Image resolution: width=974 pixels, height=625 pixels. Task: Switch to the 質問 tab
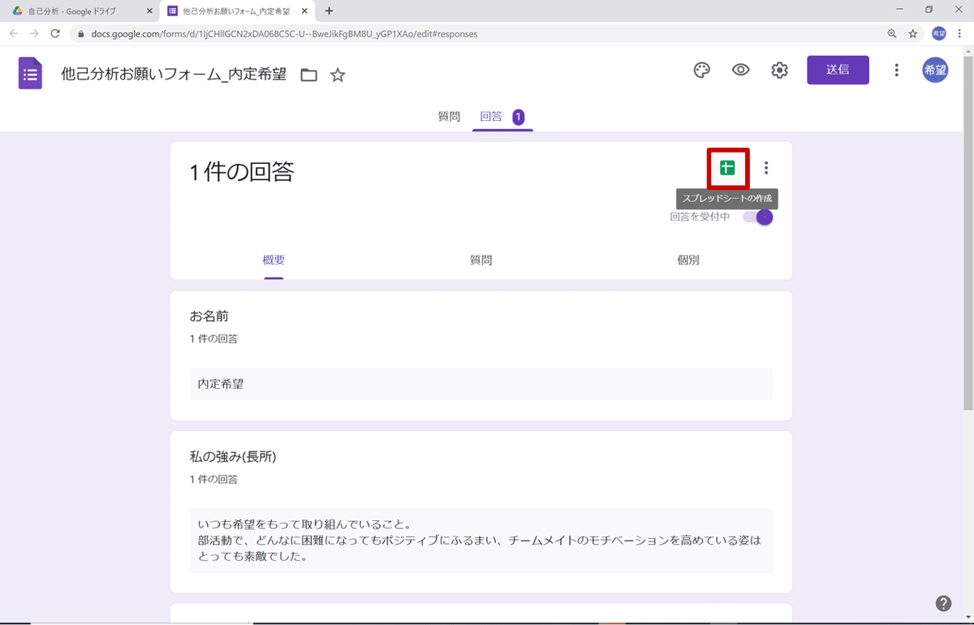point(449,116)
